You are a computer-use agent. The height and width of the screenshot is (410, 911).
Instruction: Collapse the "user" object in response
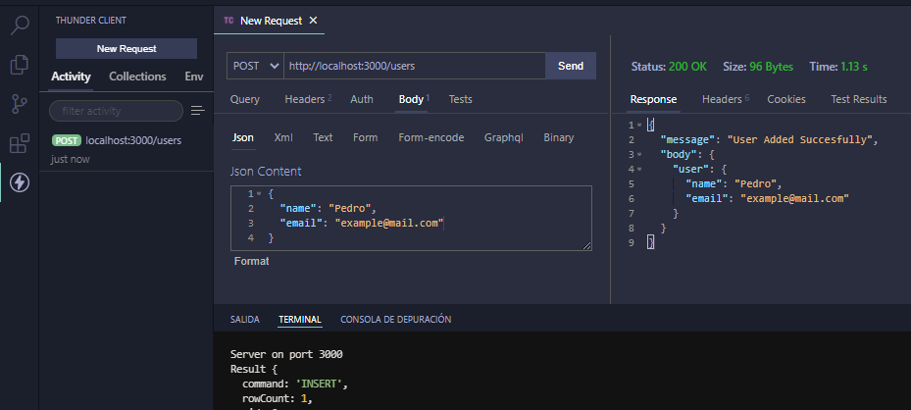click(639, 169)
